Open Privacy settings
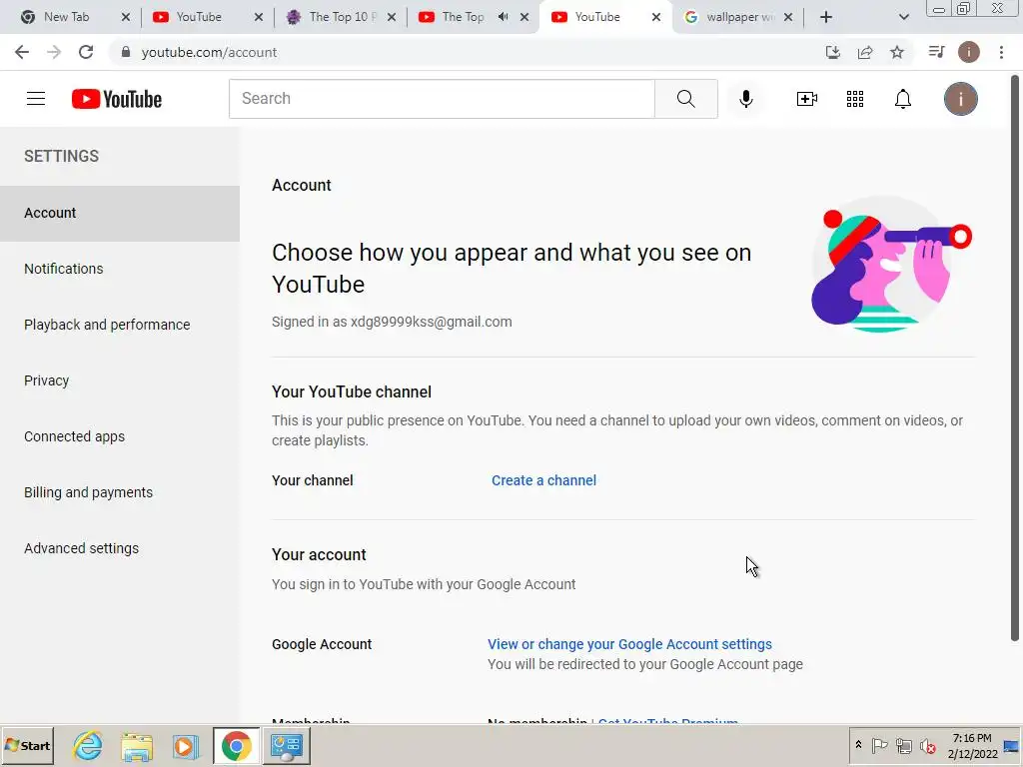 click(120, 381)
